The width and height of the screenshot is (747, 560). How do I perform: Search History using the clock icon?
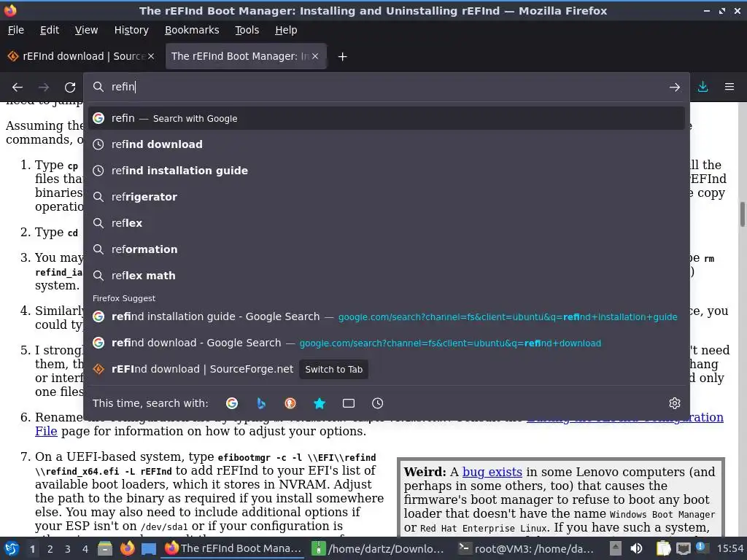tap(377, 403)
